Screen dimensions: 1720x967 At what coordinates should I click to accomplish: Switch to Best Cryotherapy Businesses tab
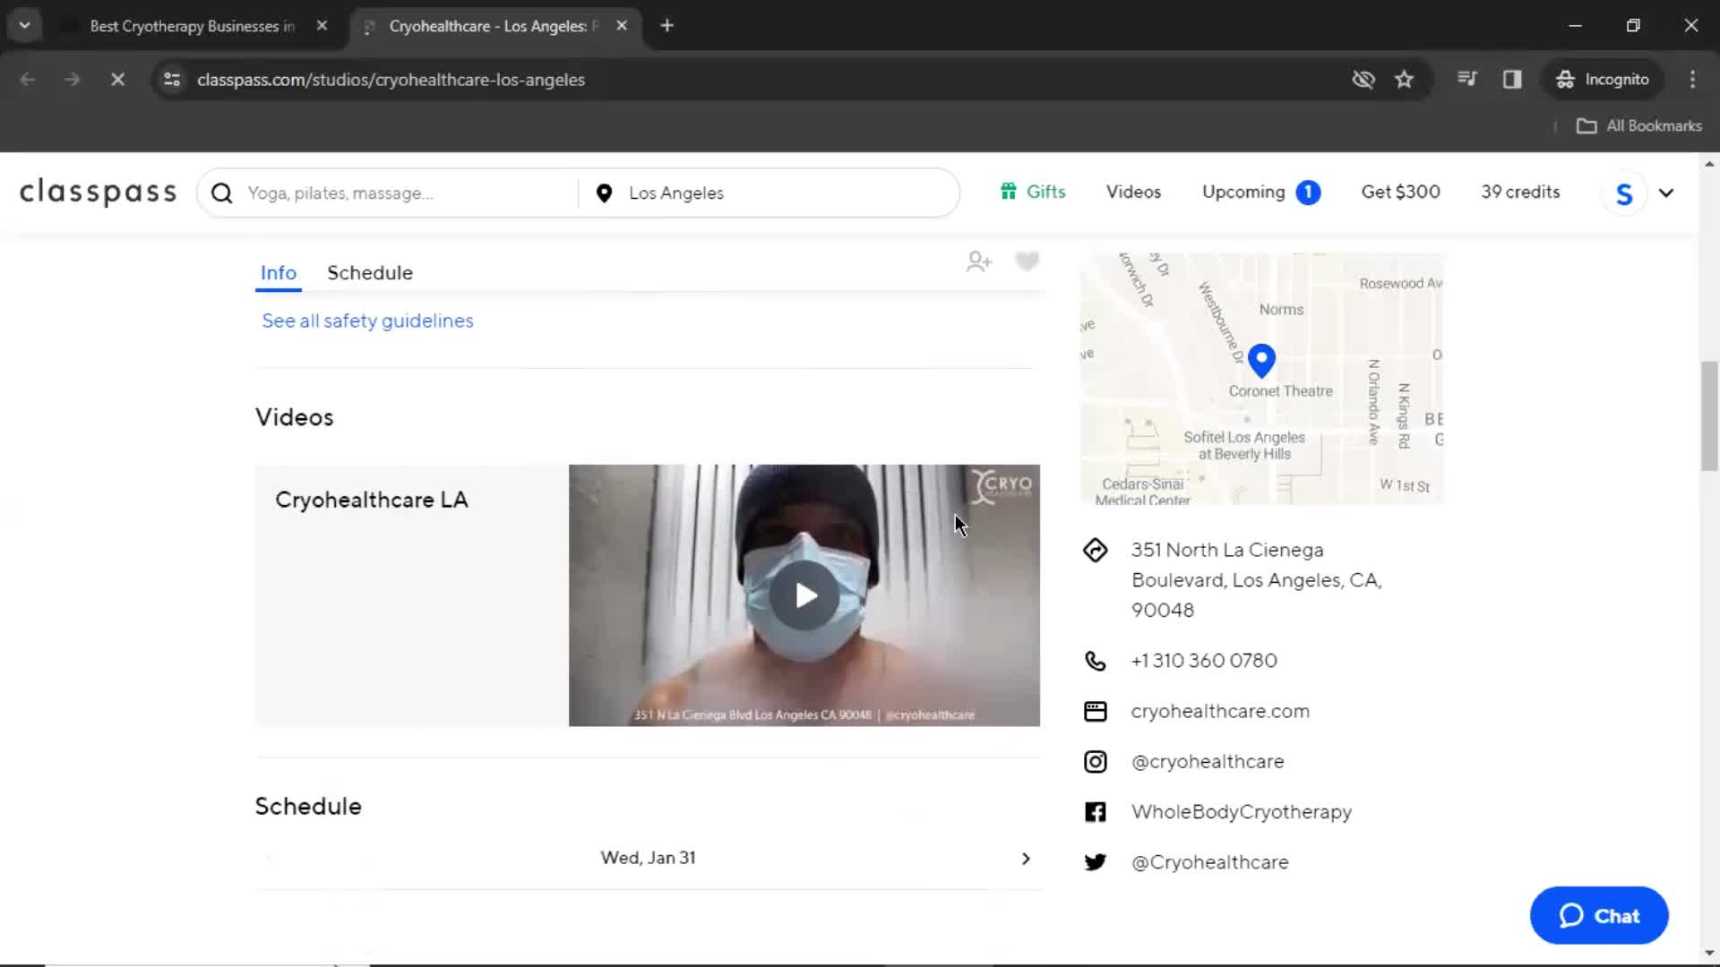[193, 26]
